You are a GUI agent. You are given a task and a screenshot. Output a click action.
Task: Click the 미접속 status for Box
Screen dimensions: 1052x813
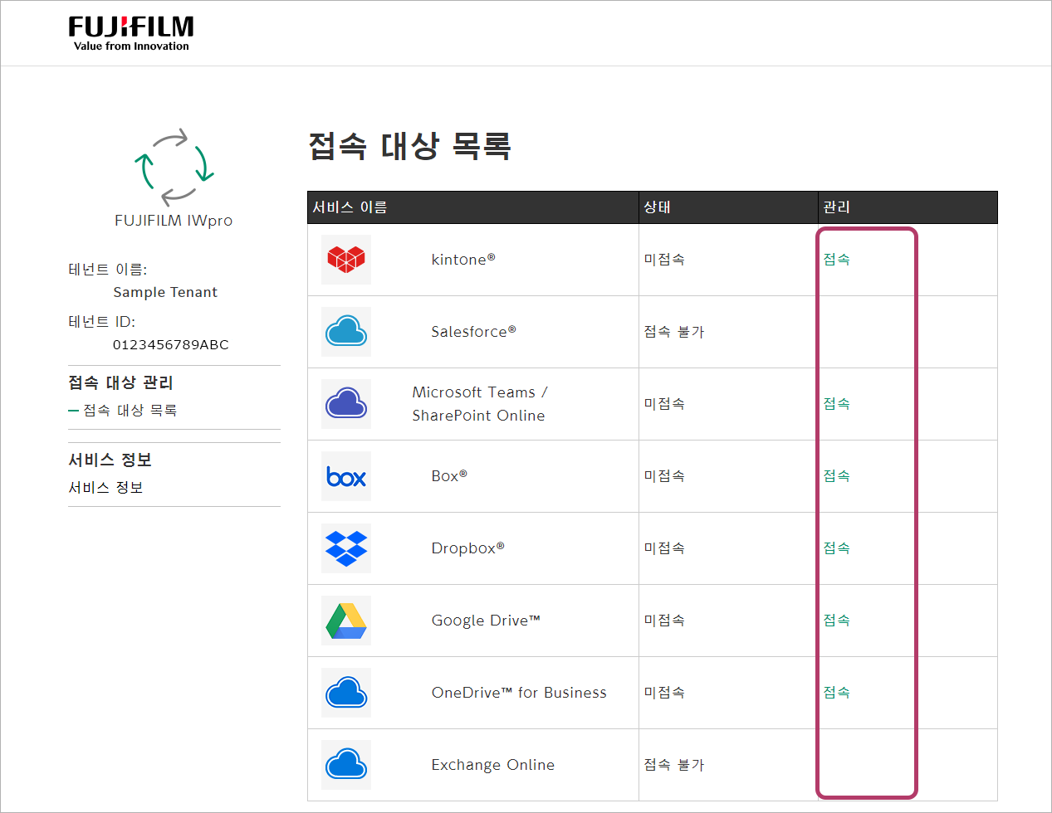[x=664, y=476]
